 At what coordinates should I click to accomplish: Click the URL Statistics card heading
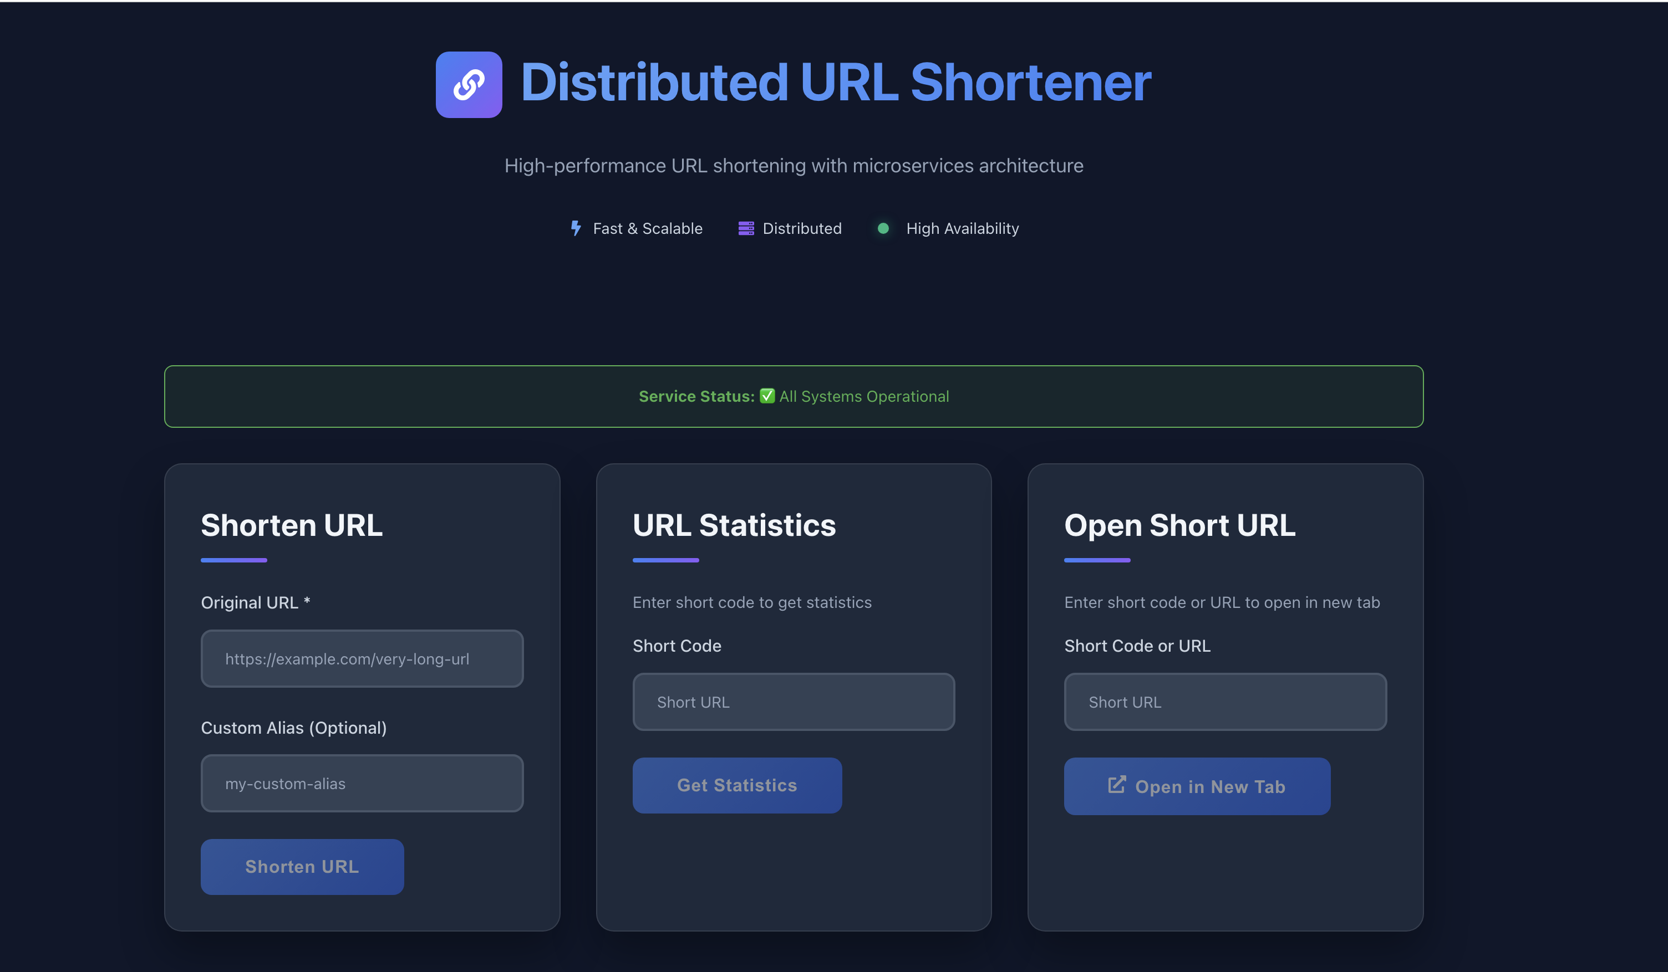[734, 525]
